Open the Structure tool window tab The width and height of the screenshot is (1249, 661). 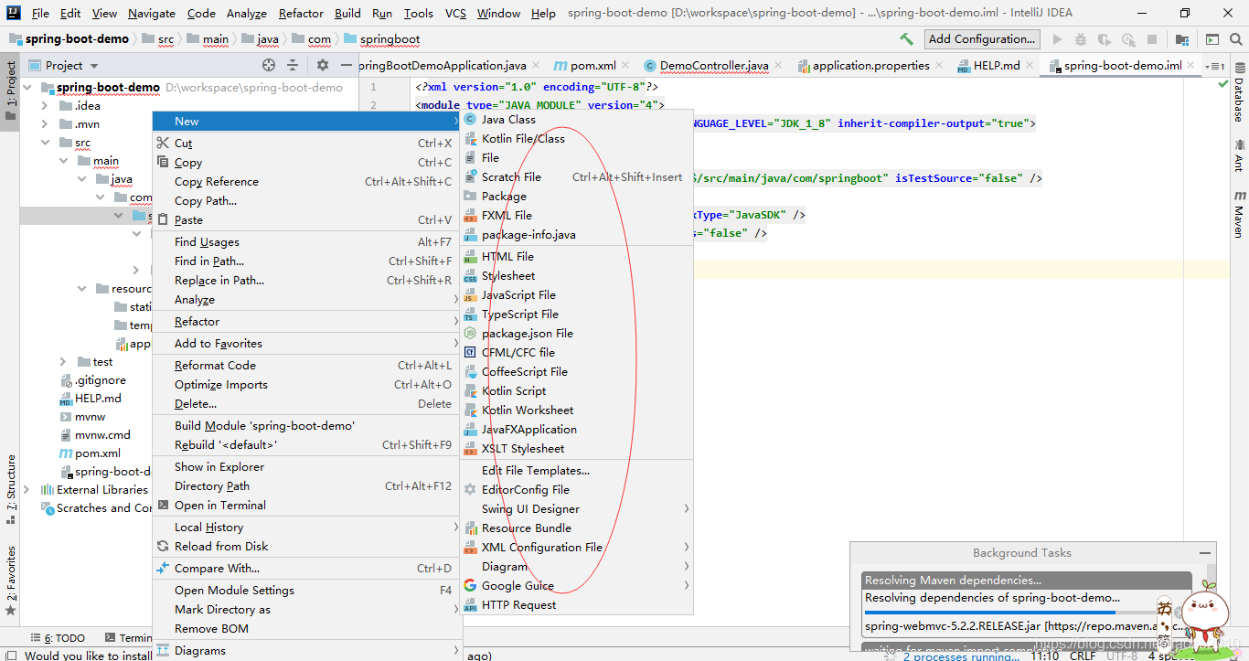pos(10,489)
